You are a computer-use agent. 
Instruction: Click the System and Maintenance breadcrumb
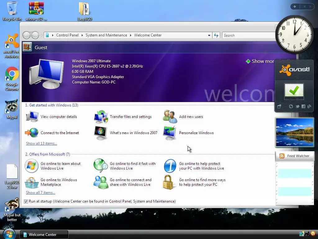106,35
